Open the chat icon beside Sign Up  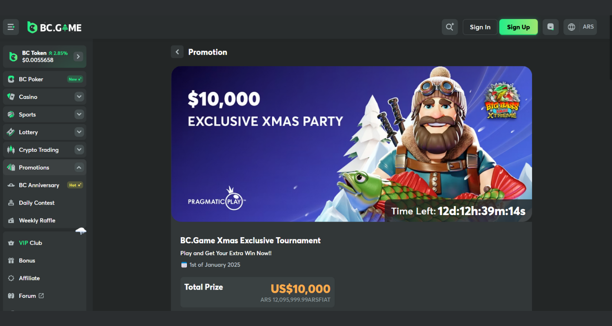tap(550, 27)
